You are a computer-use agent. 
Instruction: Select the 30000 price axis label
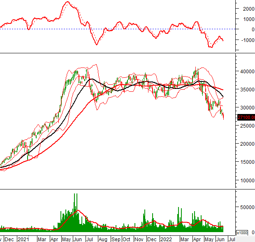(x=247, y=107)
